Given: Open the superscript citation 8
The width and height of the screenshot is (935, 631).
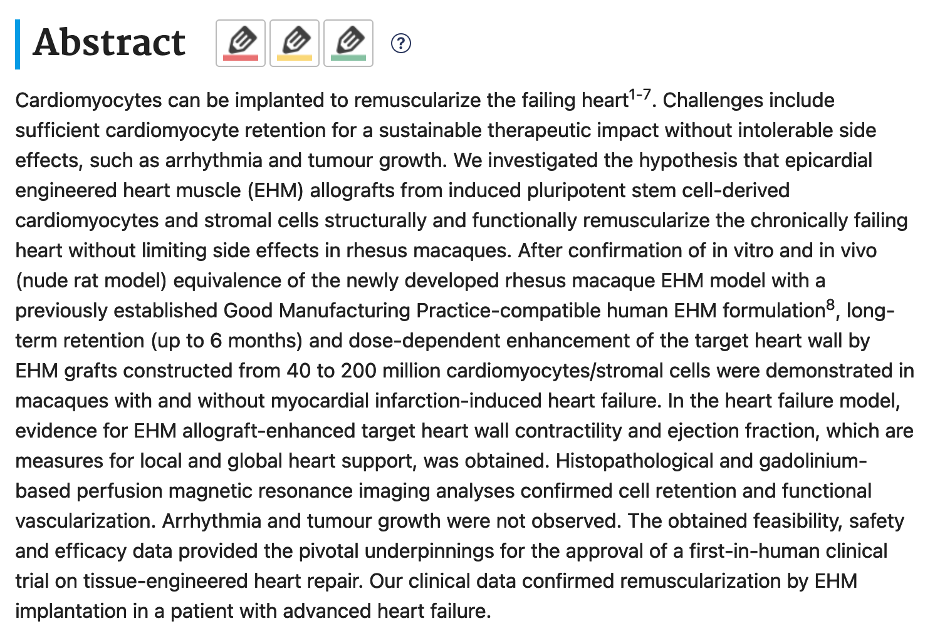Looking at the screenshot, I should [830, 305].
